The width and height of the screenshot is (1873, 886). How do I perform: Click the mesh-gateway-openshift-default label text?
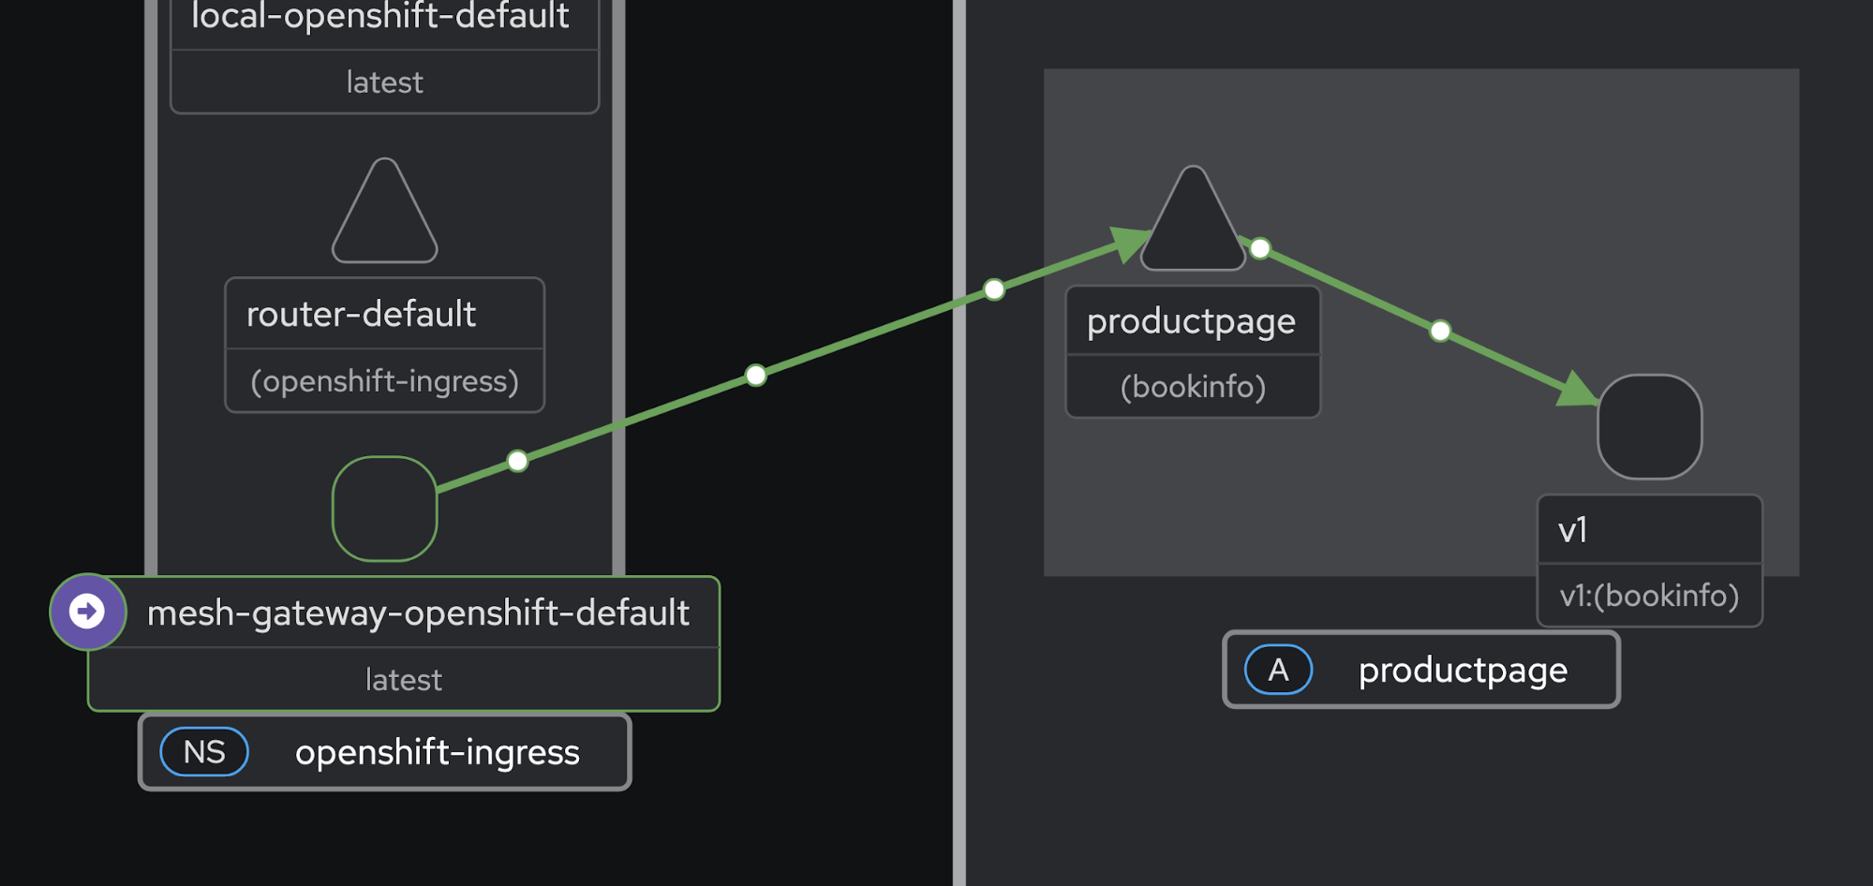[x=418, y=613]
